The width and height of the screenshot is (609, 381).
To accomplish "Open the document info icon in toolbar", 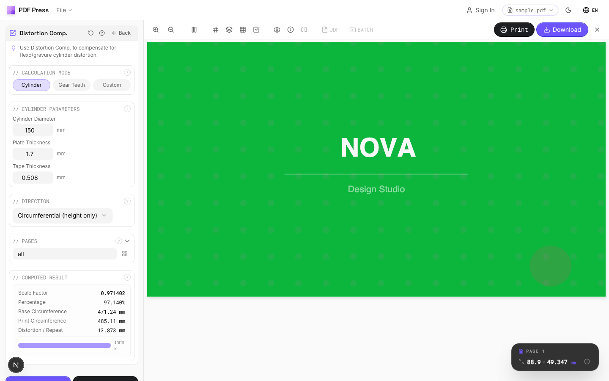I will tap(291, 30).
